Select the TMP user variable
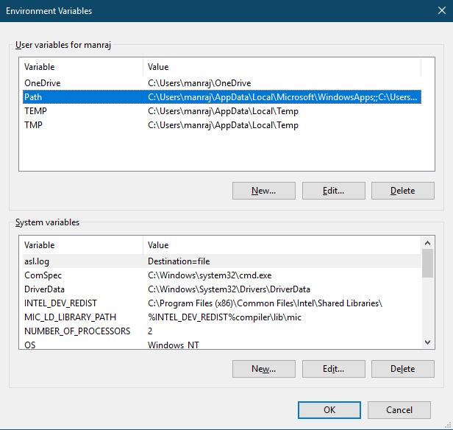Image resolution: width=453 pixels, height=430 pixels. [222, 125]
